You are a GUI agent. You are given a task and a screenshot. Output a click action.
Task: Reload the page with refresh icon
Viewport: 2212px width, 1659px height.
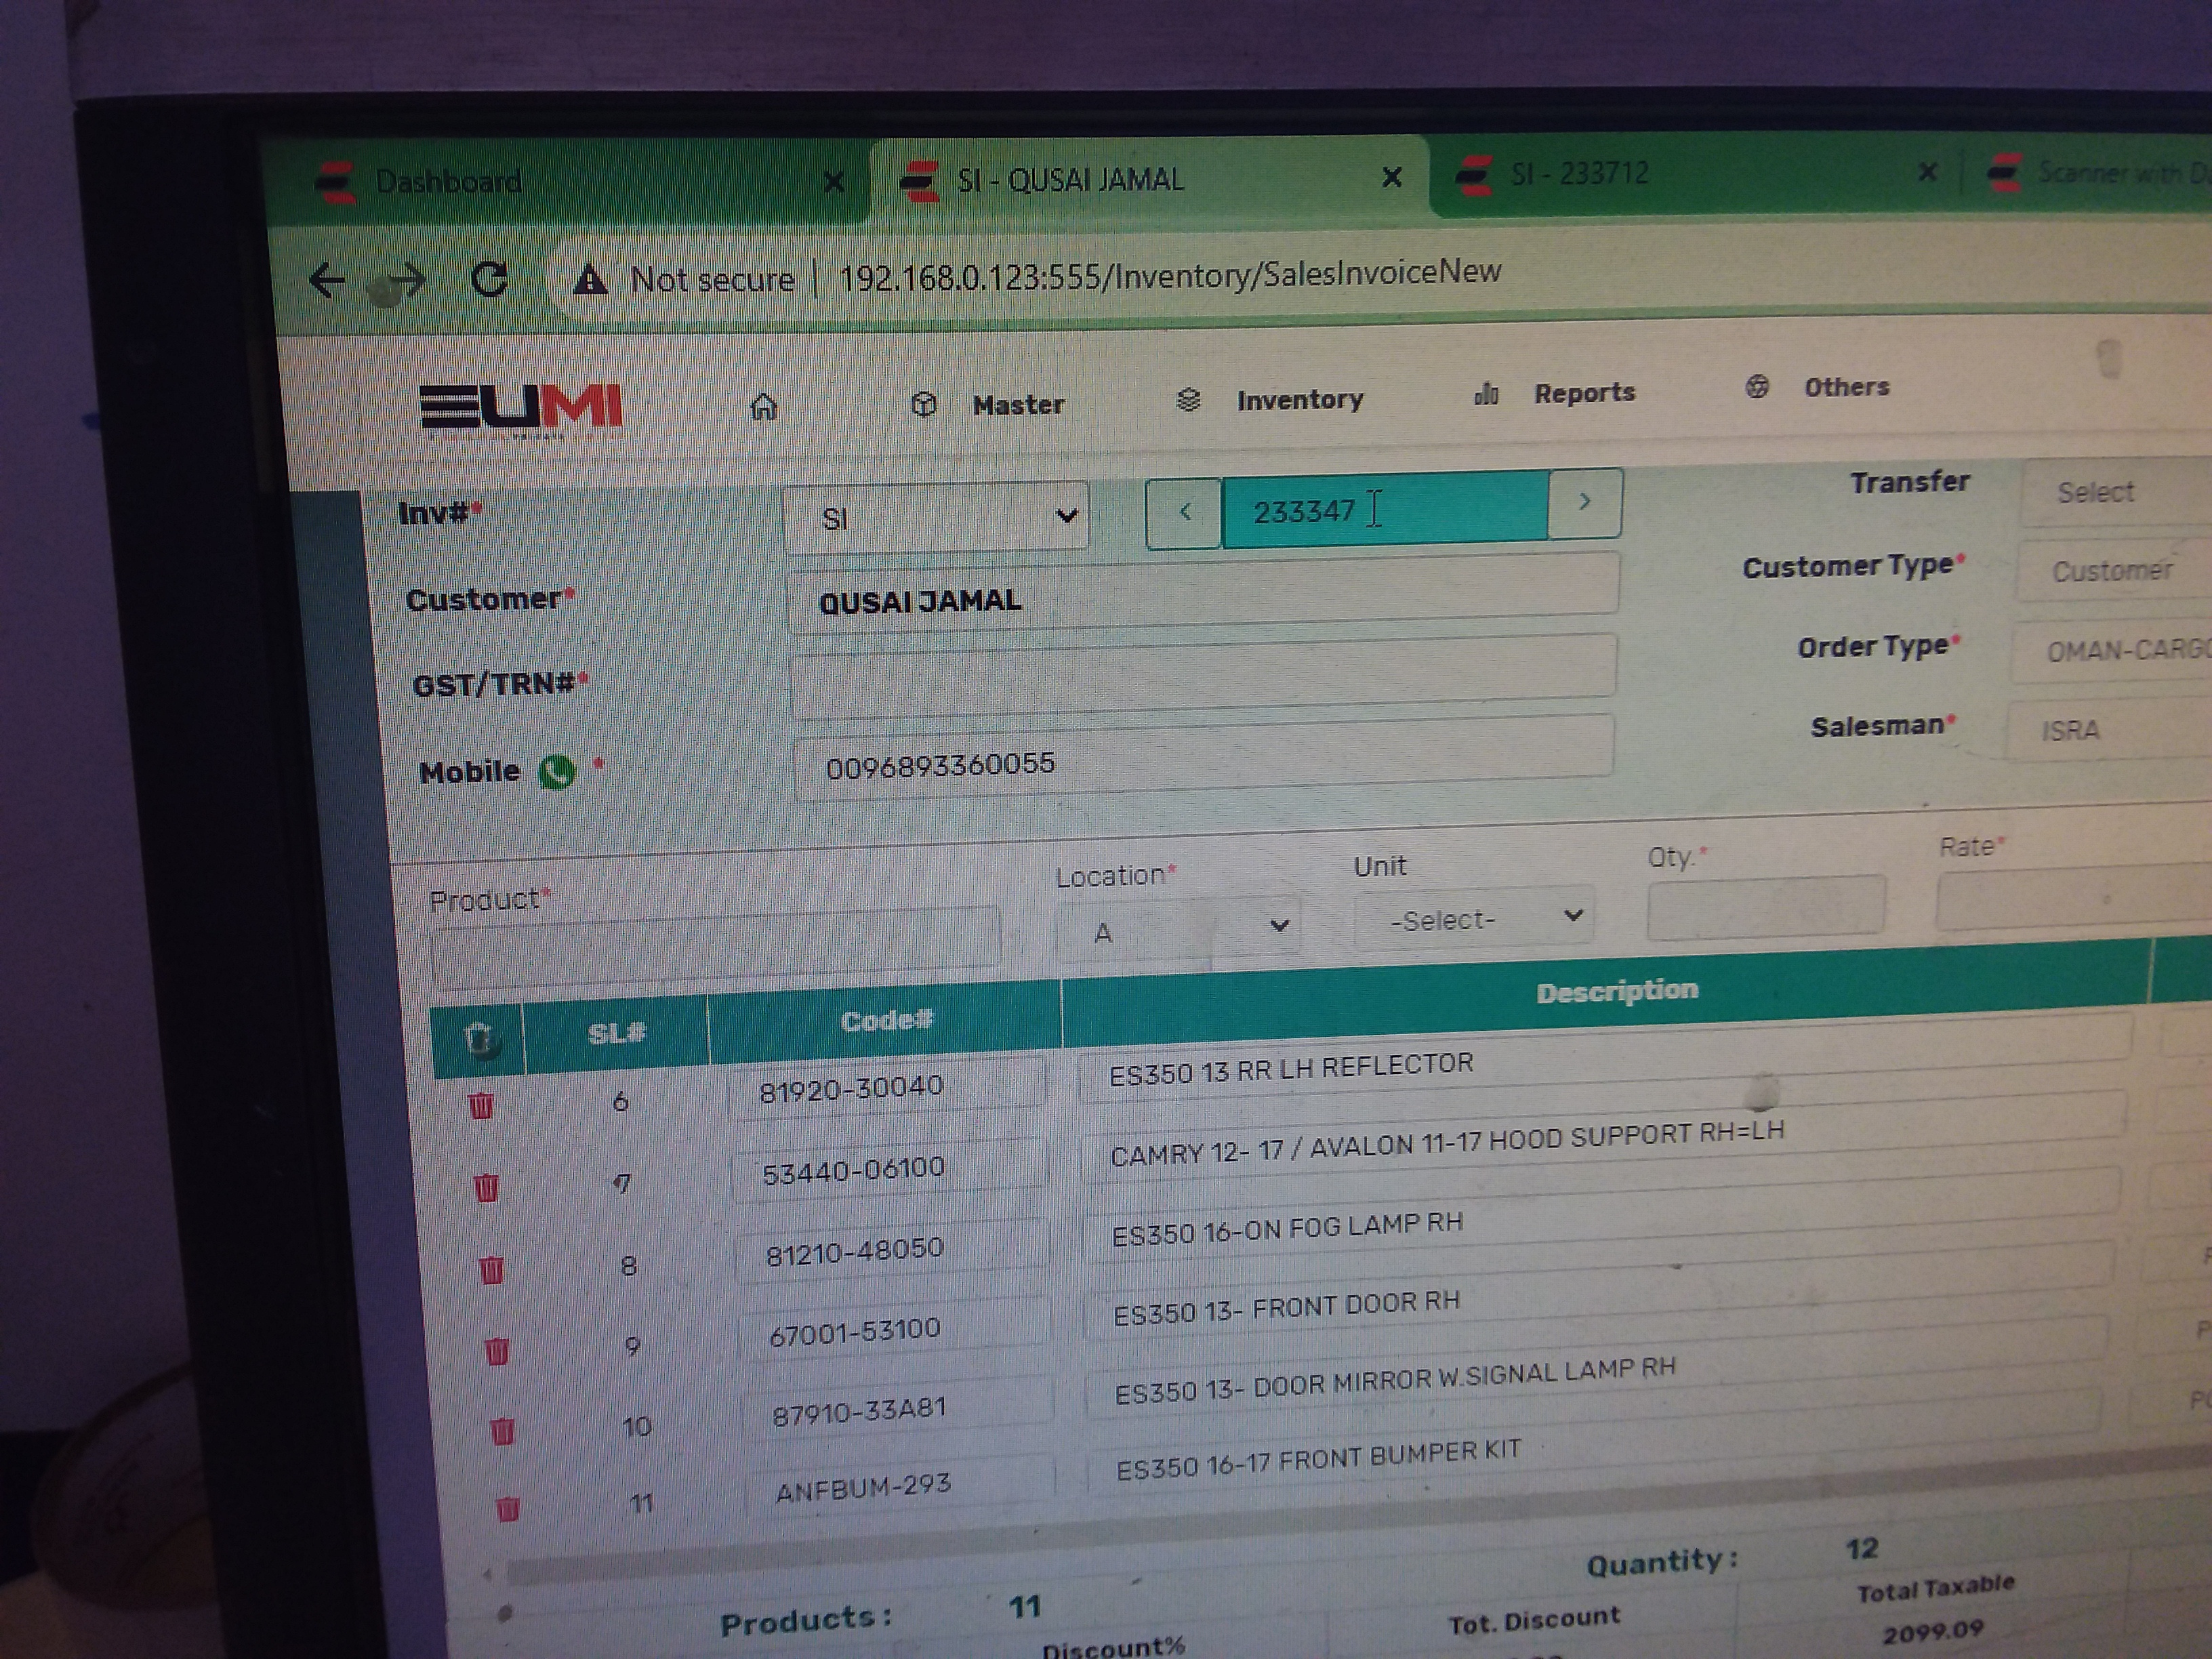click(489, 279)
